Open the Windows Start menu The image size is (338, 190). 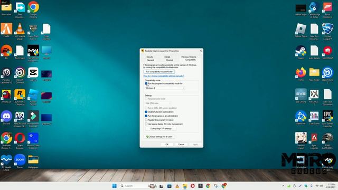[x=115, y=186]
